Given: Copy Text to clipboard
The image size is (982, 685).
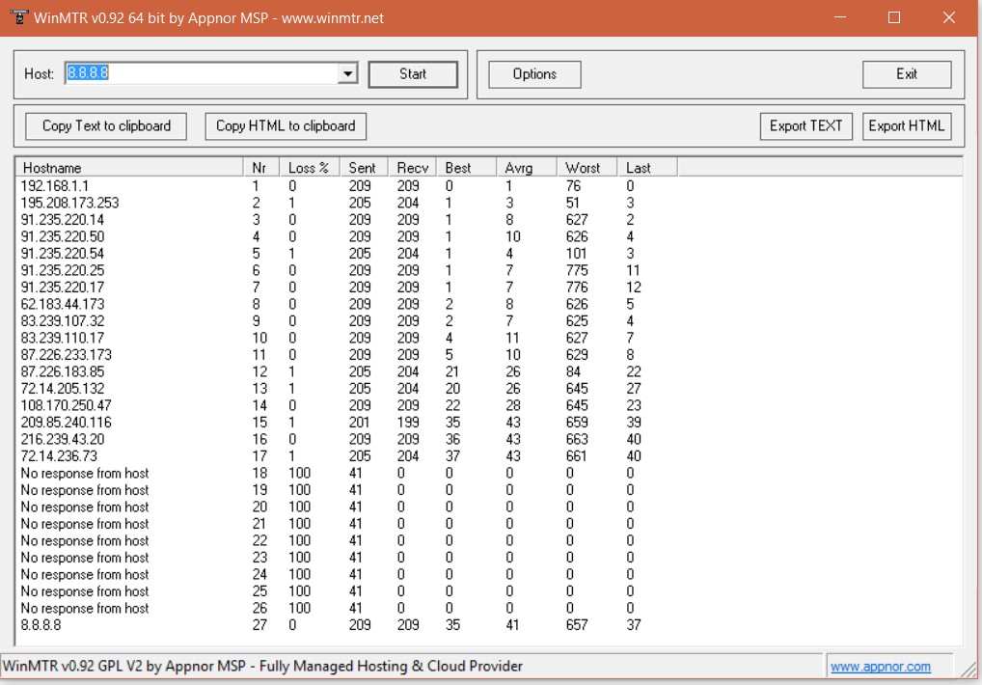Looking at the screenshot, I should (x=106, y=126).
